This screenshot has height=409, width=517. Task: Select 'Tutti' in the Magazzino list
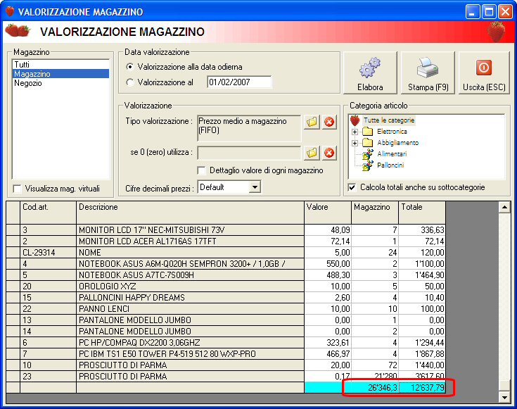(x=61, y=64)
